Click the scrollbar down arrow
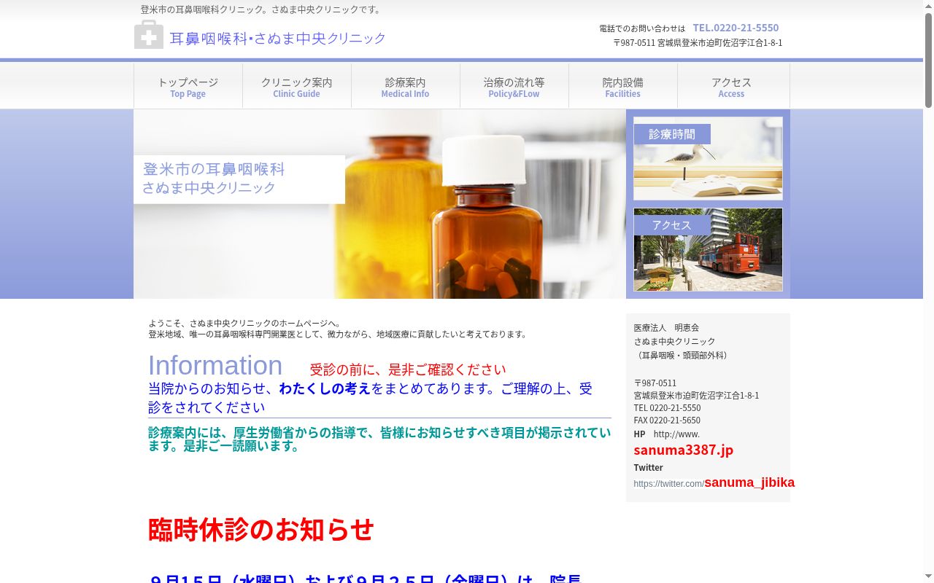934x583 pixels. tap(928, 578)
